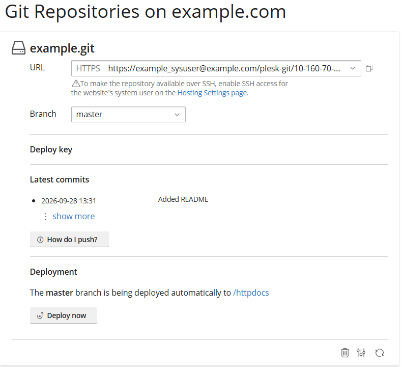Click the Added README commit message
Viewport: 403px width, 367px height.
point(183,199)
